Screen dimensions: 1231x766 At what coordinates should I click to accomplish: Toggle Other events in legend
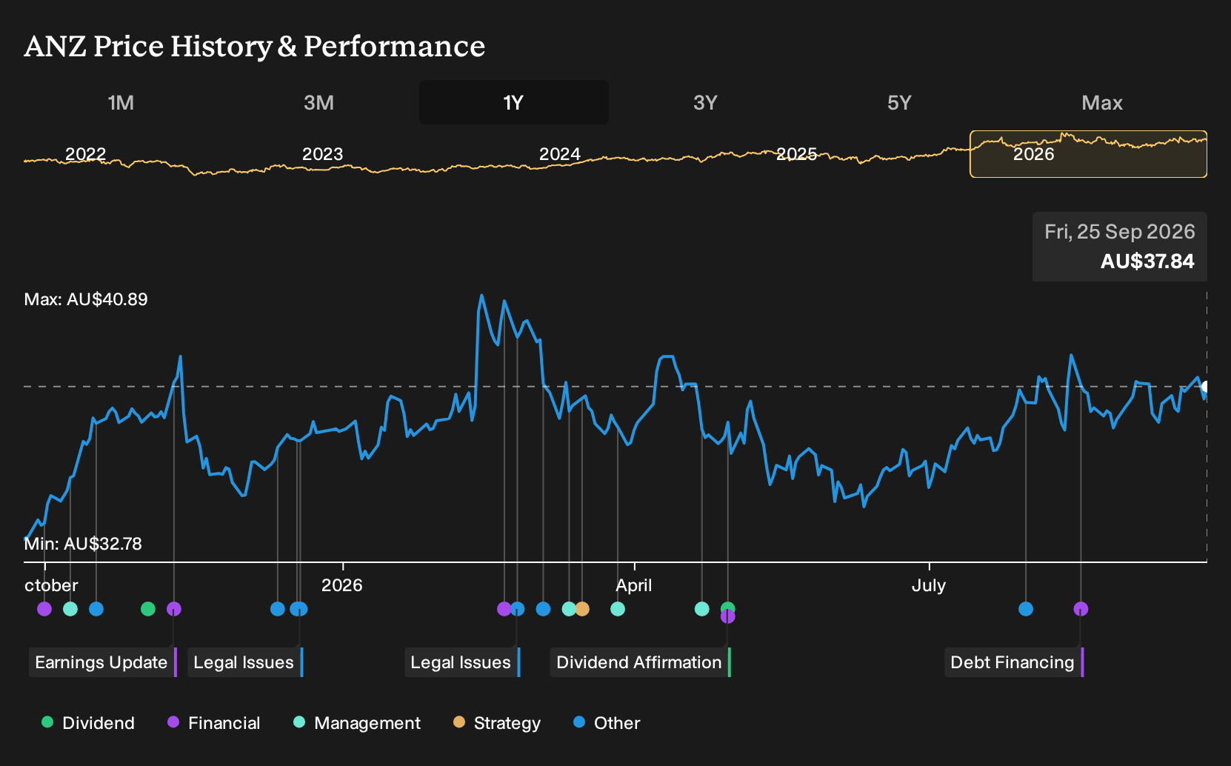pyautogui.click(x=607, y=722)
